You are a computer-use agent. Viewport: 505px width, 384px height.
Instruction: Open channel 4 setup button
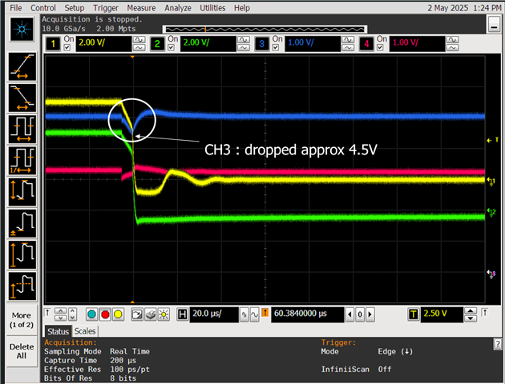(366, 44)
